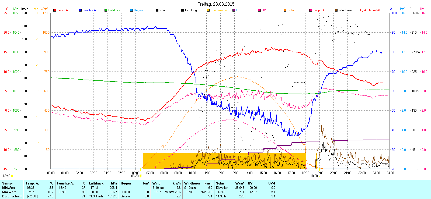Viewport: 431px width, 199px height.
Task: Click the pink UV legend square
Action: coord(259,10)
